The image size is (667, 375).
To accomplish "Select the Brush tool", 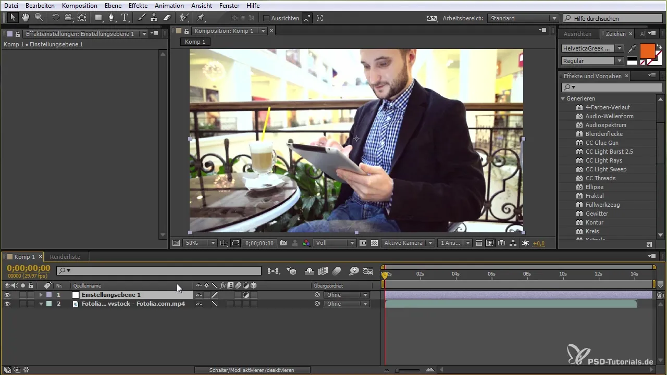I will [x=141, y=18].
